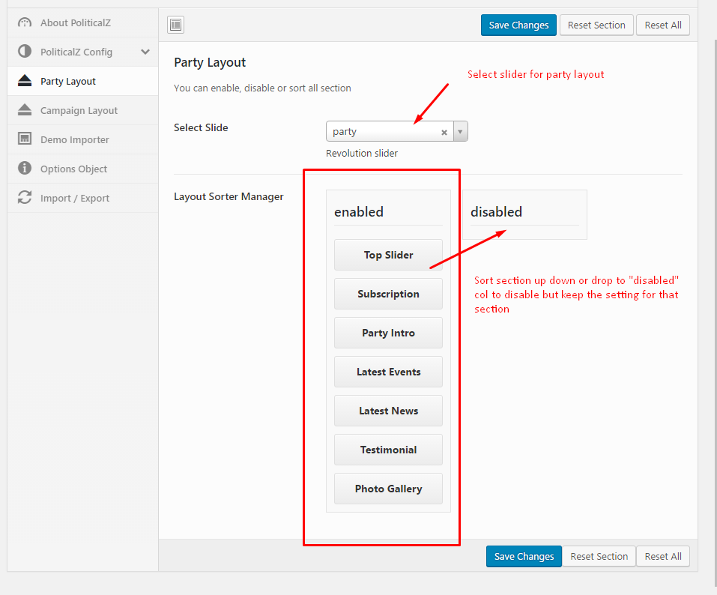The image size is (717, 595).
Task: Open Import / Export section
Action: point(82,198)
